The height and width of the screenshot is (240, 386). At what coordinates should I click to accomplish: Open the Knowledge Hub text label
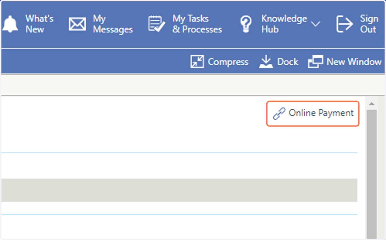pos(284,24)
